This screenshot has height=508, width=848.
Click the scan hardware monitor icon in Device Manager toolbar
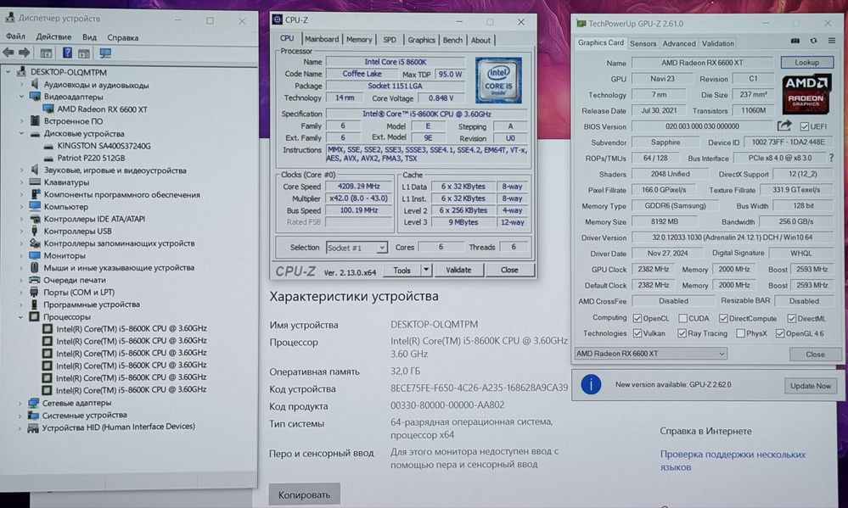coord(105,53)
